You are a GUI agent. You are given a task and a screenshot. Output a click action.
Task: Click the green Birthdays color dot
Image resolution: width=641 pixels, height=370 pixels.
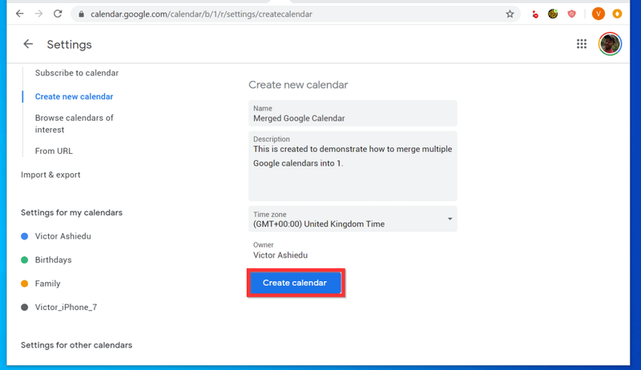pyautogui.click(x=25, y=260)
